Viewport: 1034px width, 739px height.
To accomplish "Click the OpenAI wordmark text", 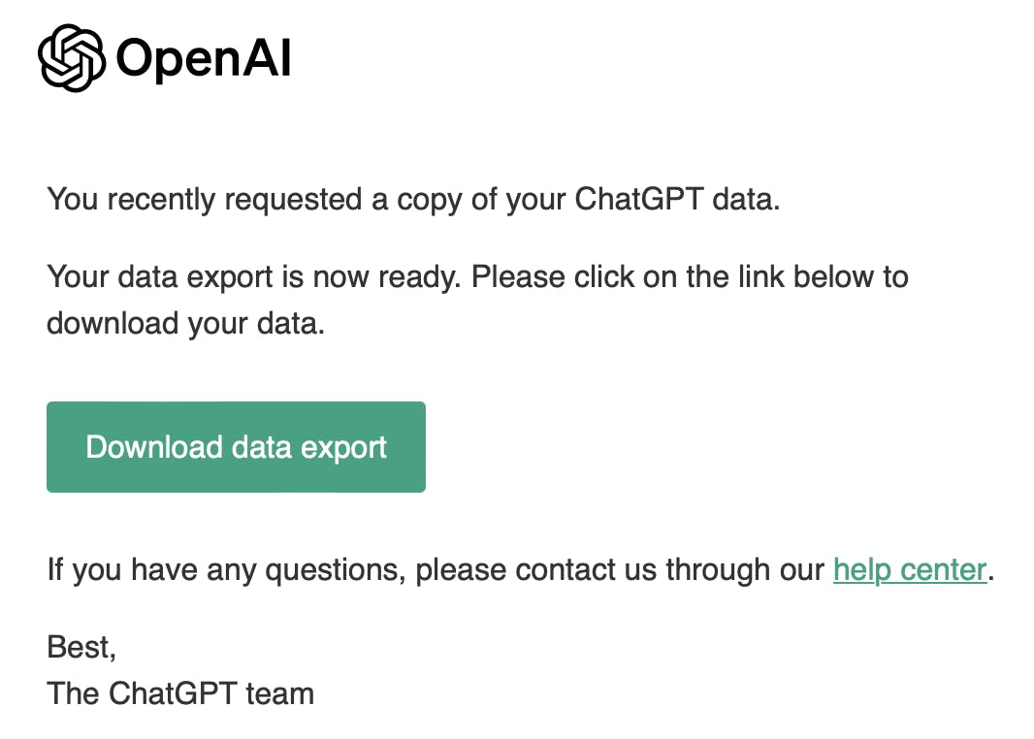I will tap(204, 58).
